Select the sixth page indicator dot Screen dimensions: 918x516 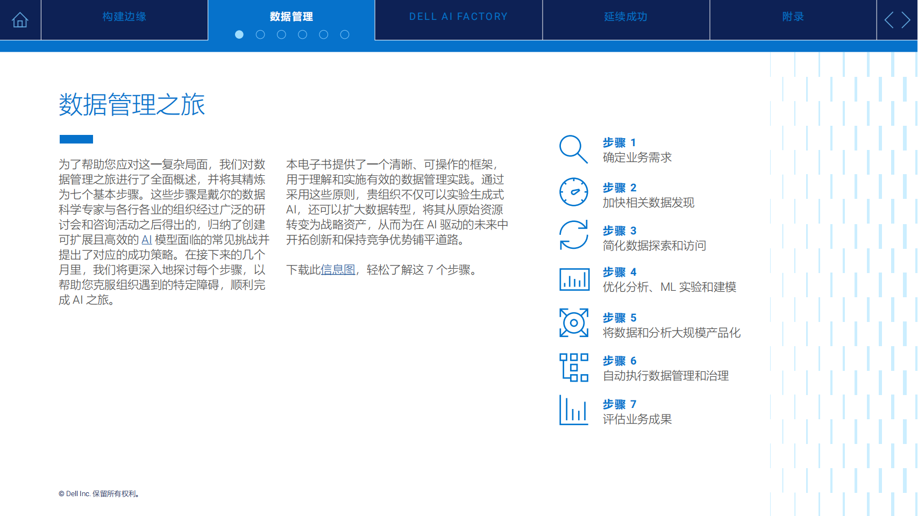point(345,34)
